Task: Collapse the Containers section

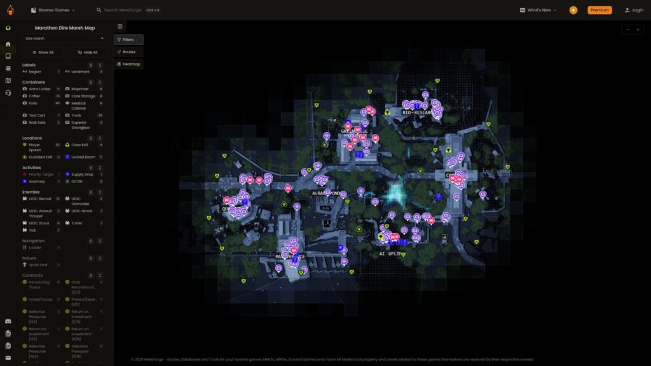Action: click(x=100, y=82)
